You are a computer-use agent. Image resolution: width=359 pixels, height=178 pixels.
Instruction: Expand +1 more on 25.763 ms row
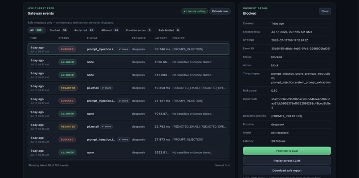point(106,127)
